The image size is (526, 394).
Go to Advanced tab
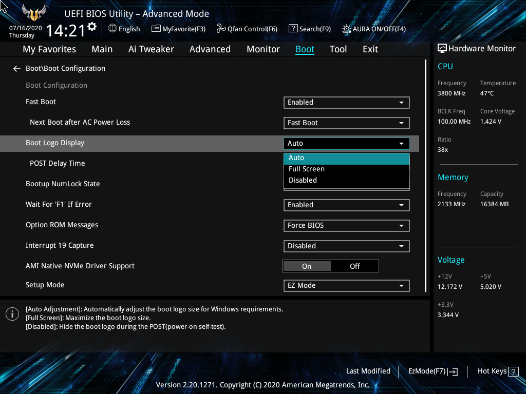(x=210, y=49)
